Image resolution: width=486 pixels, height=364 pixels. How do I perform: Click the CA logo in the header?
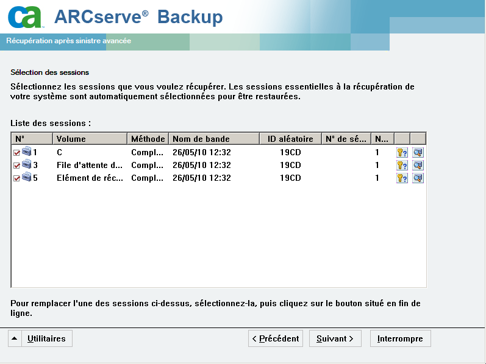click(25, 17)
